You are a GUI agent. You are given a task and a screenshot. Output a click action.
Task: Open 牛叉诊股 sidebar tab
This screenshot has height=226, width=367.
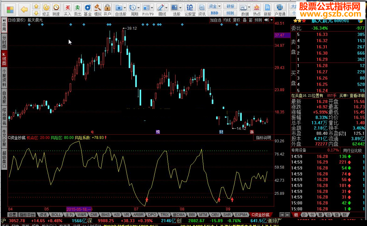(4, 138)
